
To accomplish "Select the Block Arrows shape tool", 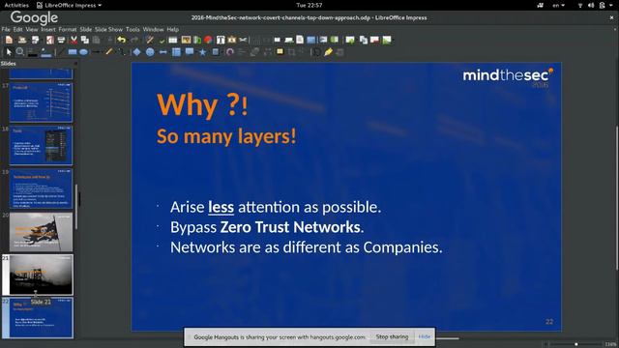I will (163, 52).
